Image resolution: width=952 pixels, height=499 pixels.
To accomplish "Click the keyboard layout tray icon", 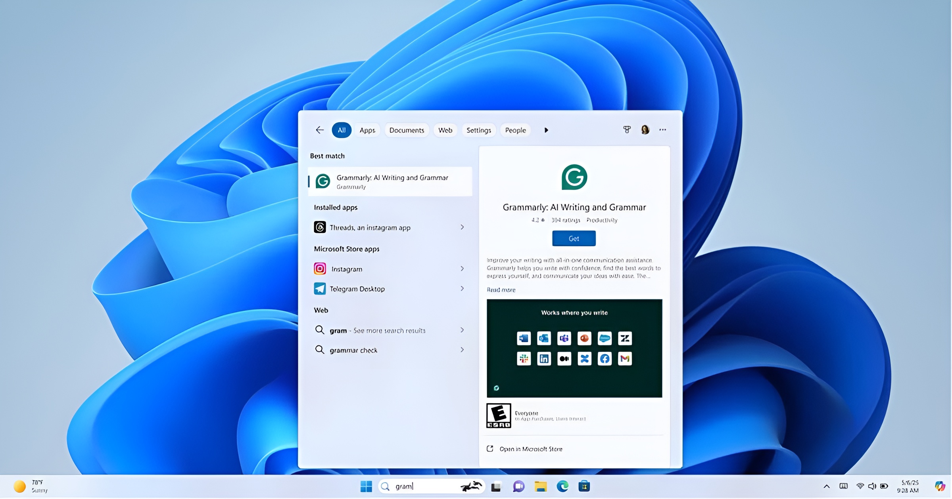I will click(x=844, y=486).
